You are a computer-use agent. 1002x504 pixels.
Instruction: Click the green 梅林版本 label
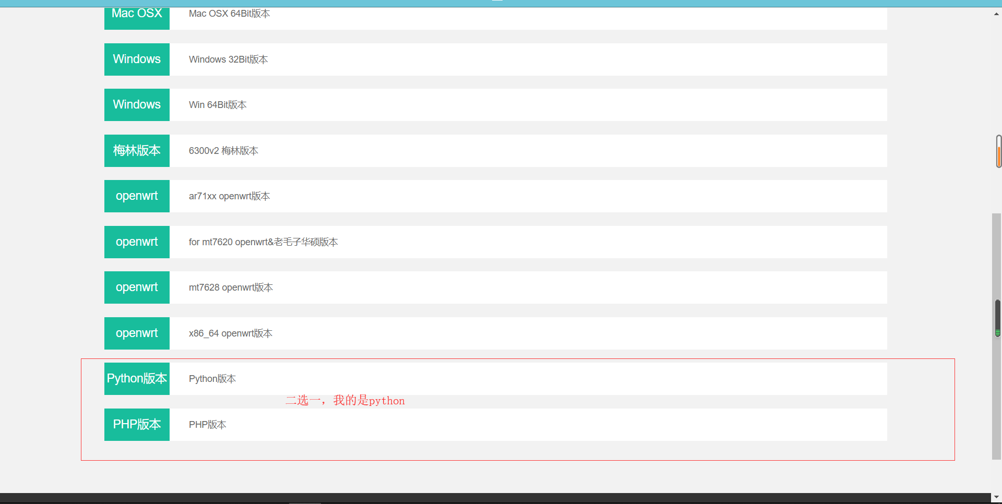137,151
